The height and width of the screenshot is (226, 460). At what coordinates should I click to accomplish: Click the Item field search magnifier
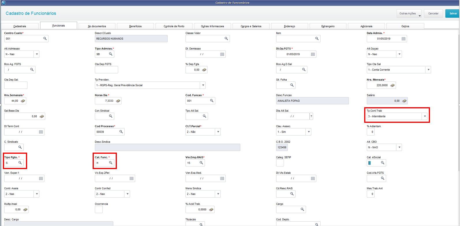coord(317,38)
